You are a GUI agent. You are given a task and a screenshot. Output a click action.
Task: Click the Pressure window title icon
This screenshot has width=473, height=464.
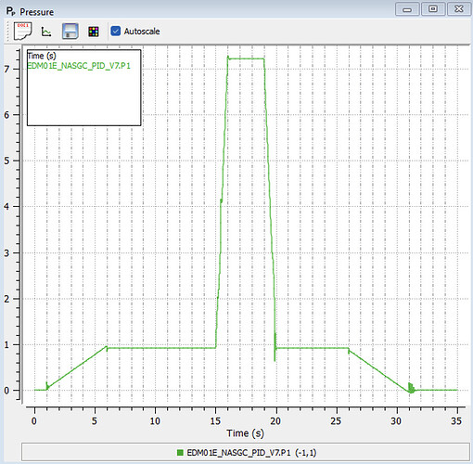[x=10, y=12]
